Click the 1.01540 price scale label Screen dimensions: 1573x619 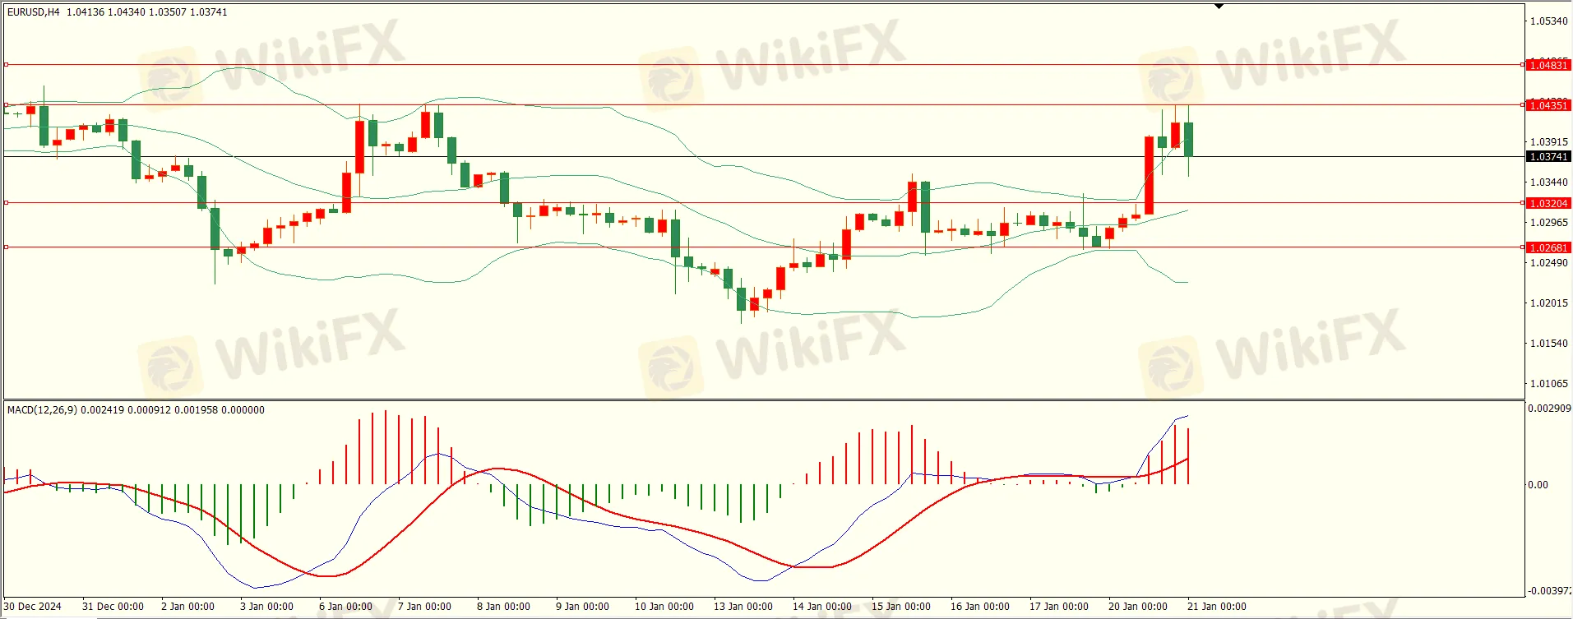(1548, 344)
